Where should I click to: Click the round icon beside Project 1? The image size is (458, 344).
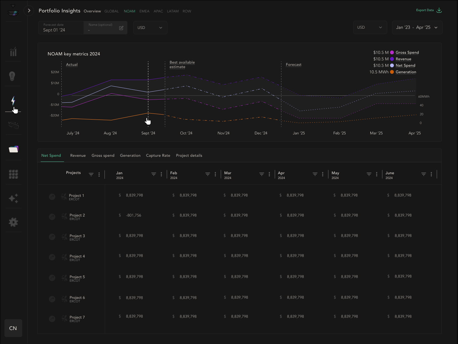coord(52,197)
